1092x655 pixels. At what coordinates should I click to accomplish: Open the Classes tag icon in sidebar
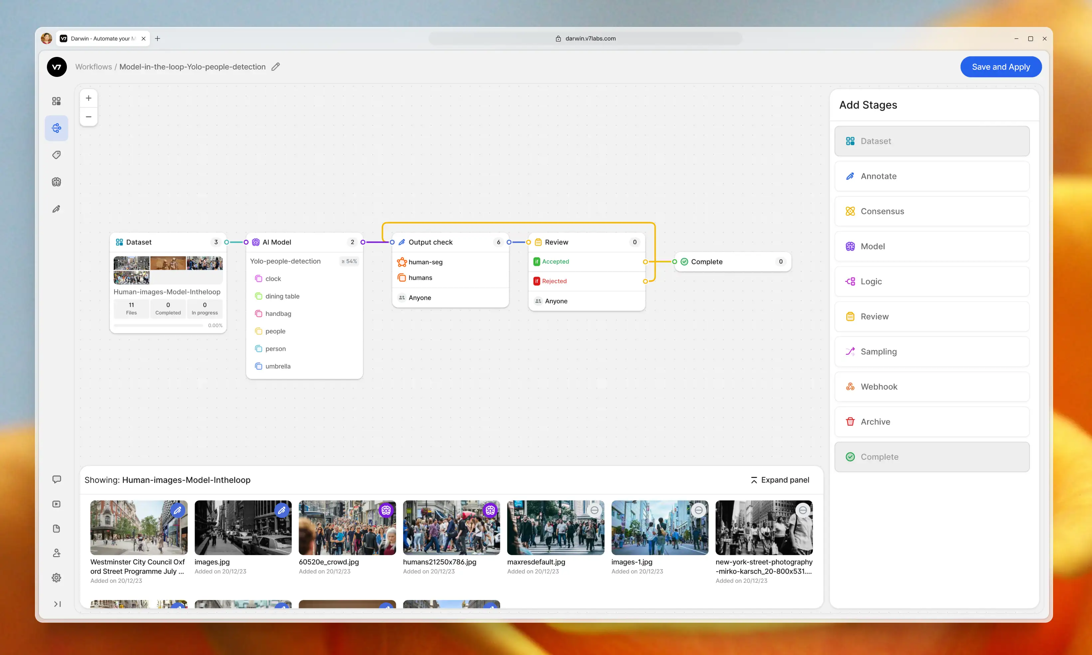click(x=57, y=155)
